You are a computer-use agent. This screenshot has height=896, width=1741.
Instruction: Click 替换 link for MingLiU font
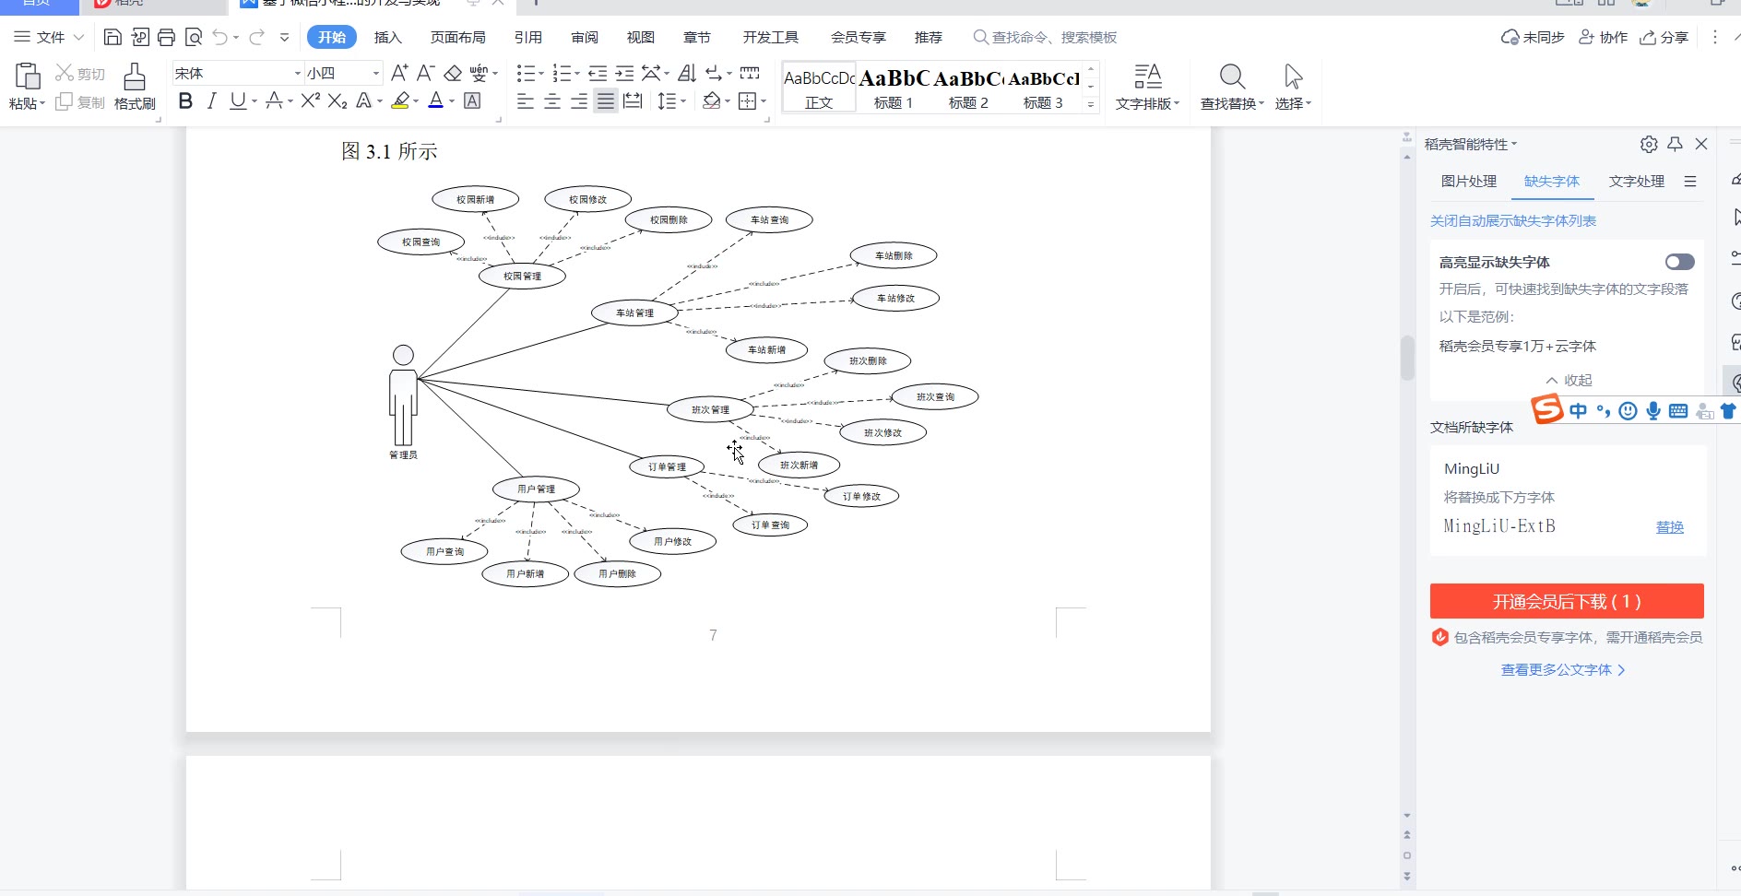click(1670, 527)
